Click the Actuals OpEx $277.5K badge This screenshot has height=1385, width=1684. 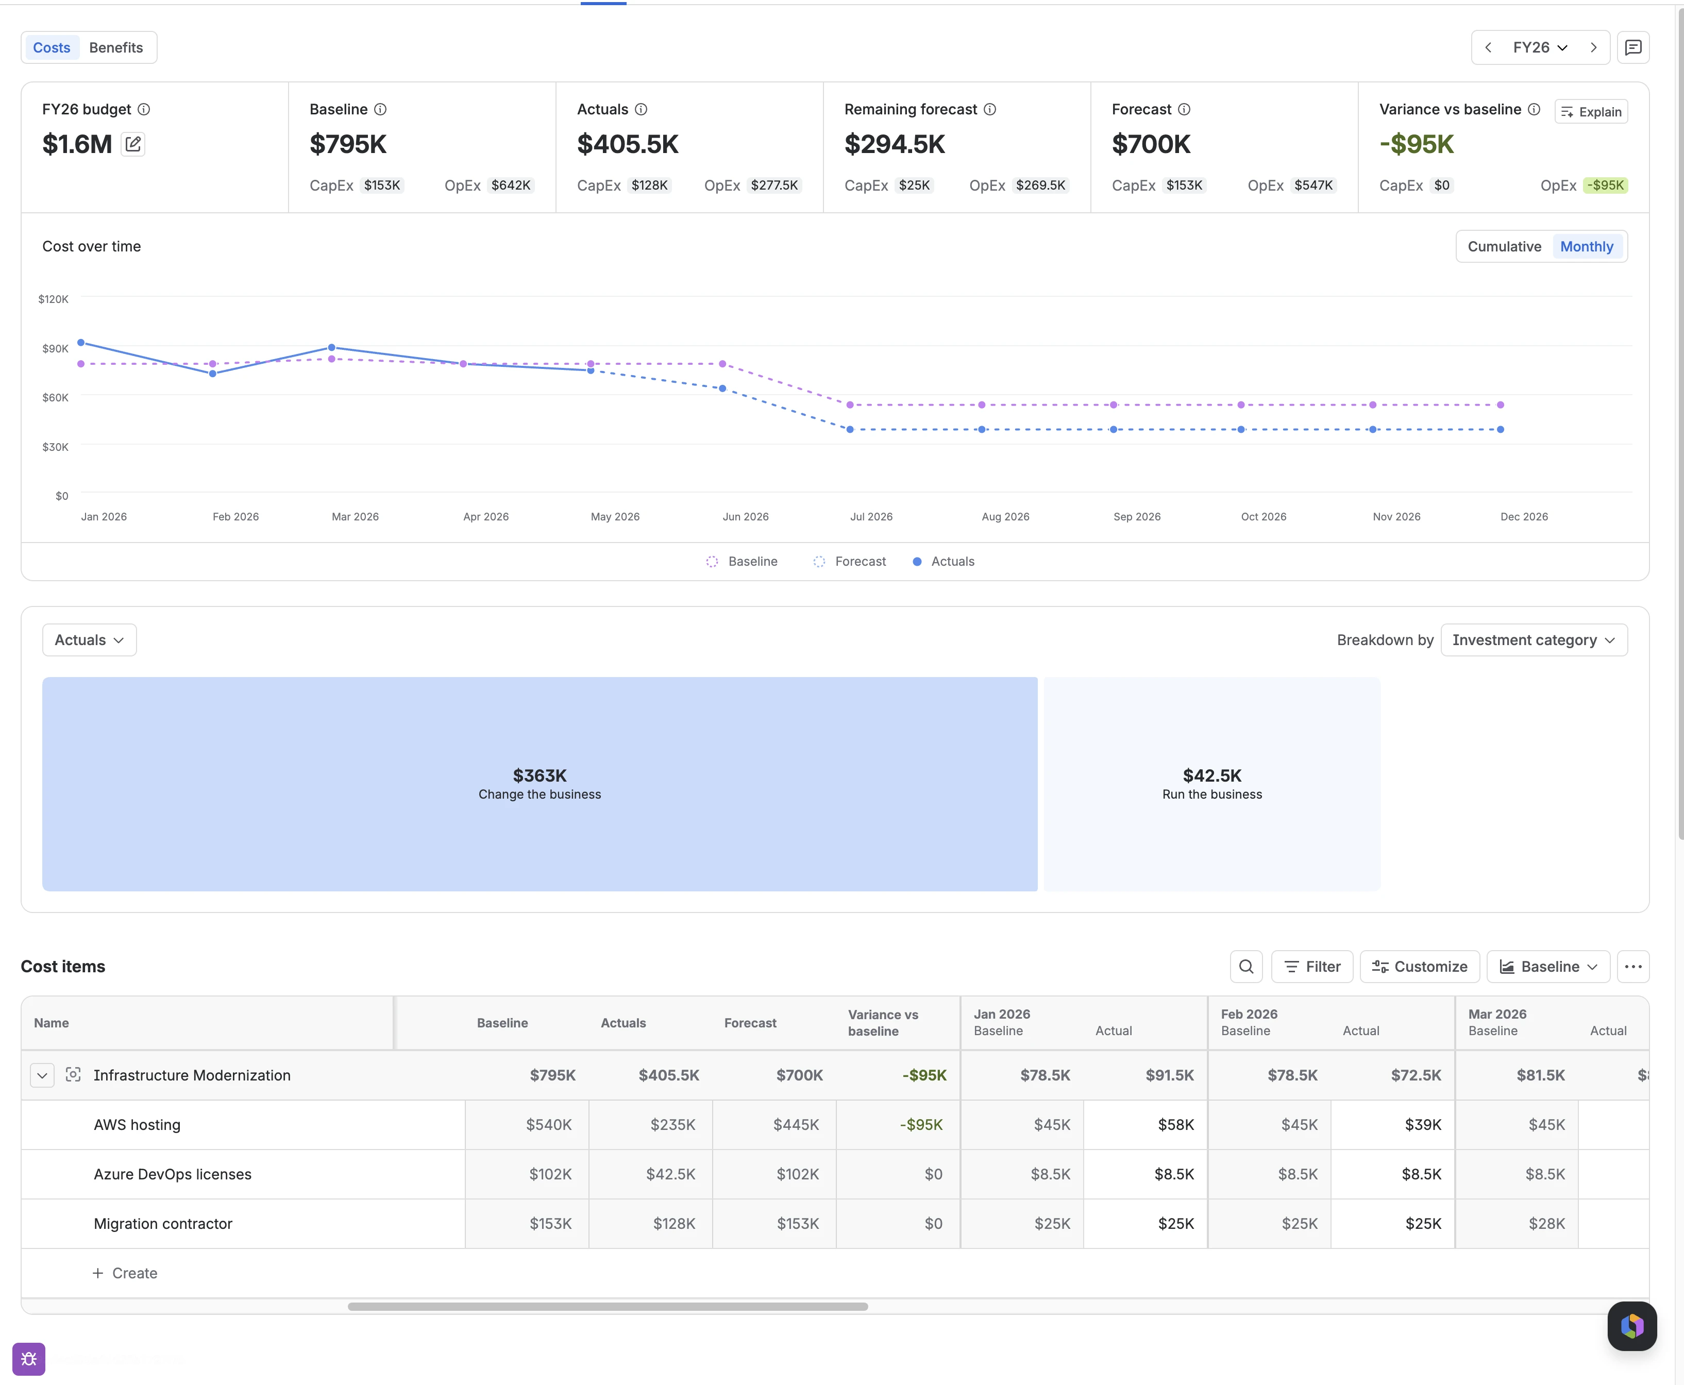point(774,185)
